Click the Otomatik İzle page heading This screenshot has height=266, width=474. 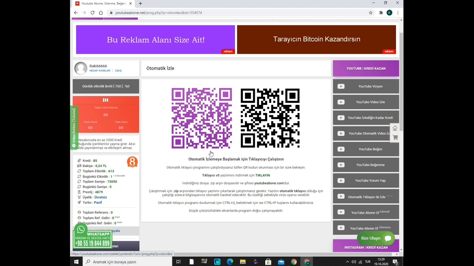160,68
